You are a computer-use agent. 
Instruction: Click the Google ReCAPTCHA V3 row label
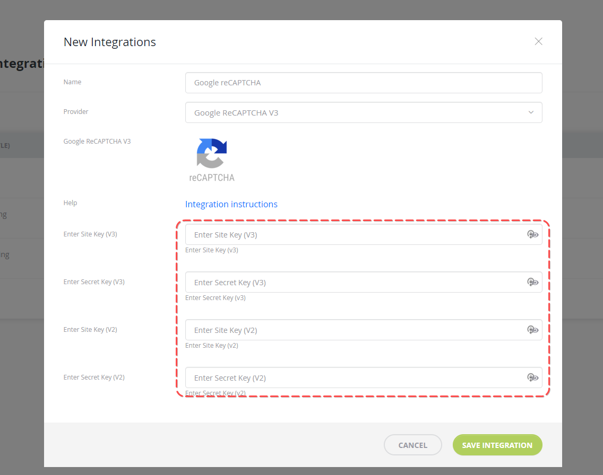(x=97, y=142)
